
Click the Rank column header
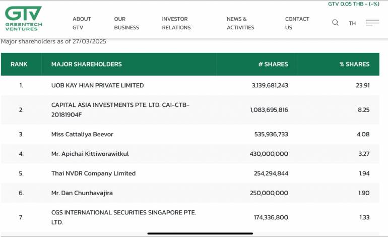point(19,64)
